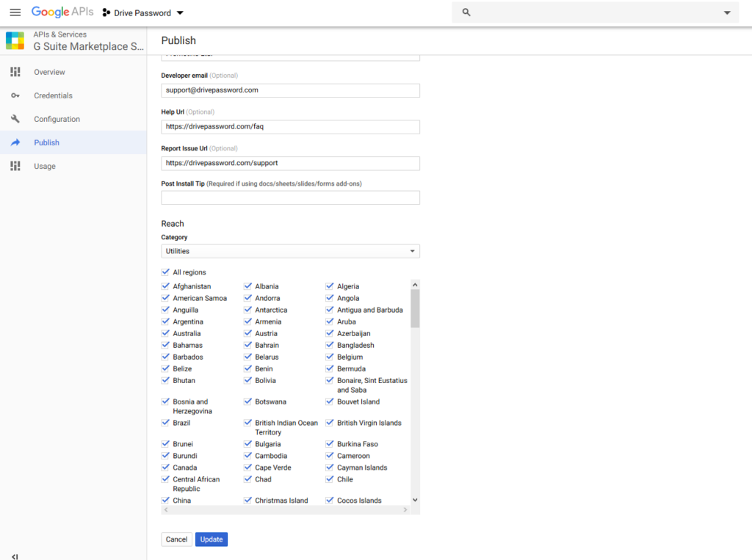Uncheck the Andorra checkbox
The image size is (752, 560).
pyautogui.click(x=247, y=298)
